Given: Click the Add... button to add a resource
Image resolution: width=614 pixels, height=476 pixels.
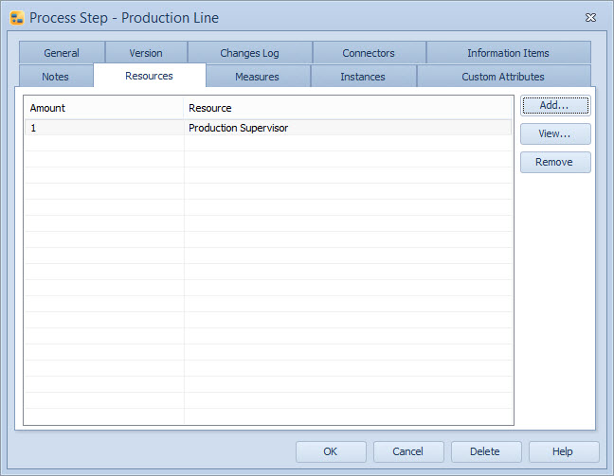Looking at the screenshot, I should [x=554, y=105].
